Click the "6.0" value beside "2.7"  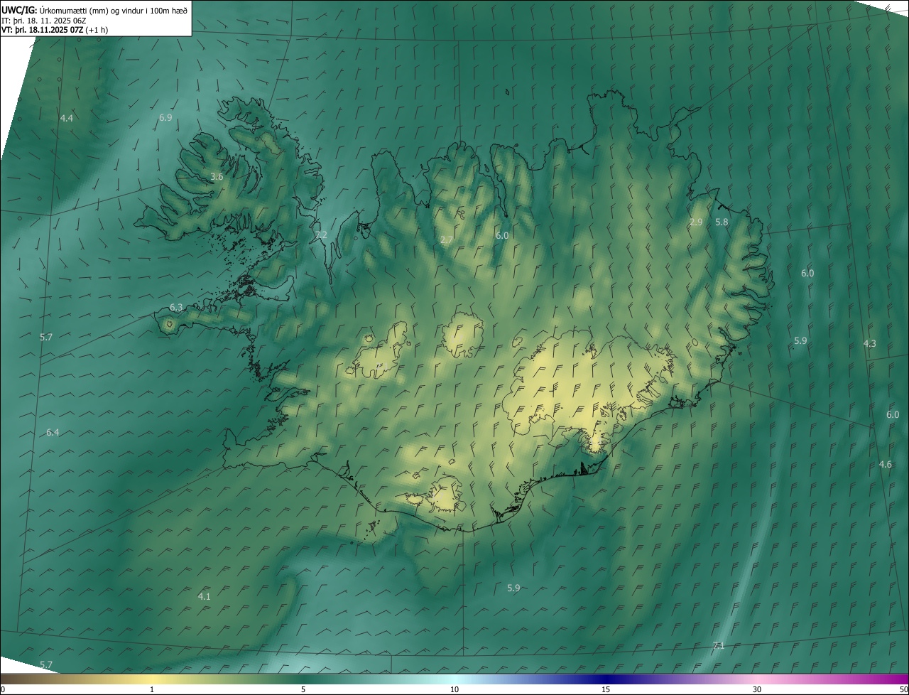click(502, 235)
